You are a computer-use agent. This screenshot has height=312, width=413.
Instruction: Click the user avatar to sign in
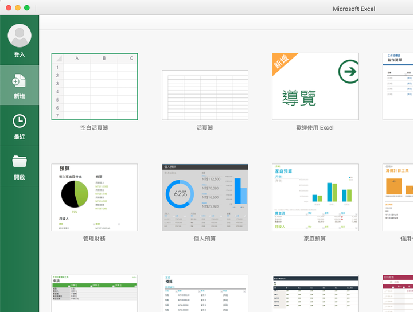pos(20,36)
